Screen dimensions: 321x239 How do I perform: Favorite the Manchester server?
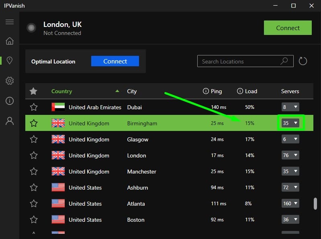pos(34,171)
